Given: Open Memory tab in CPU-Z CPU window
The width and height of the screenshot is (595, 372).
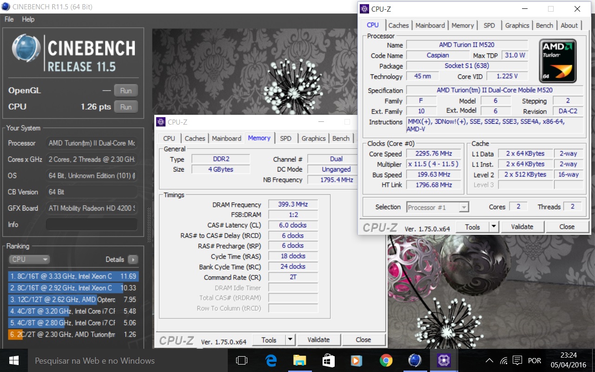Looking at the screenshot, I should (463, 26).
